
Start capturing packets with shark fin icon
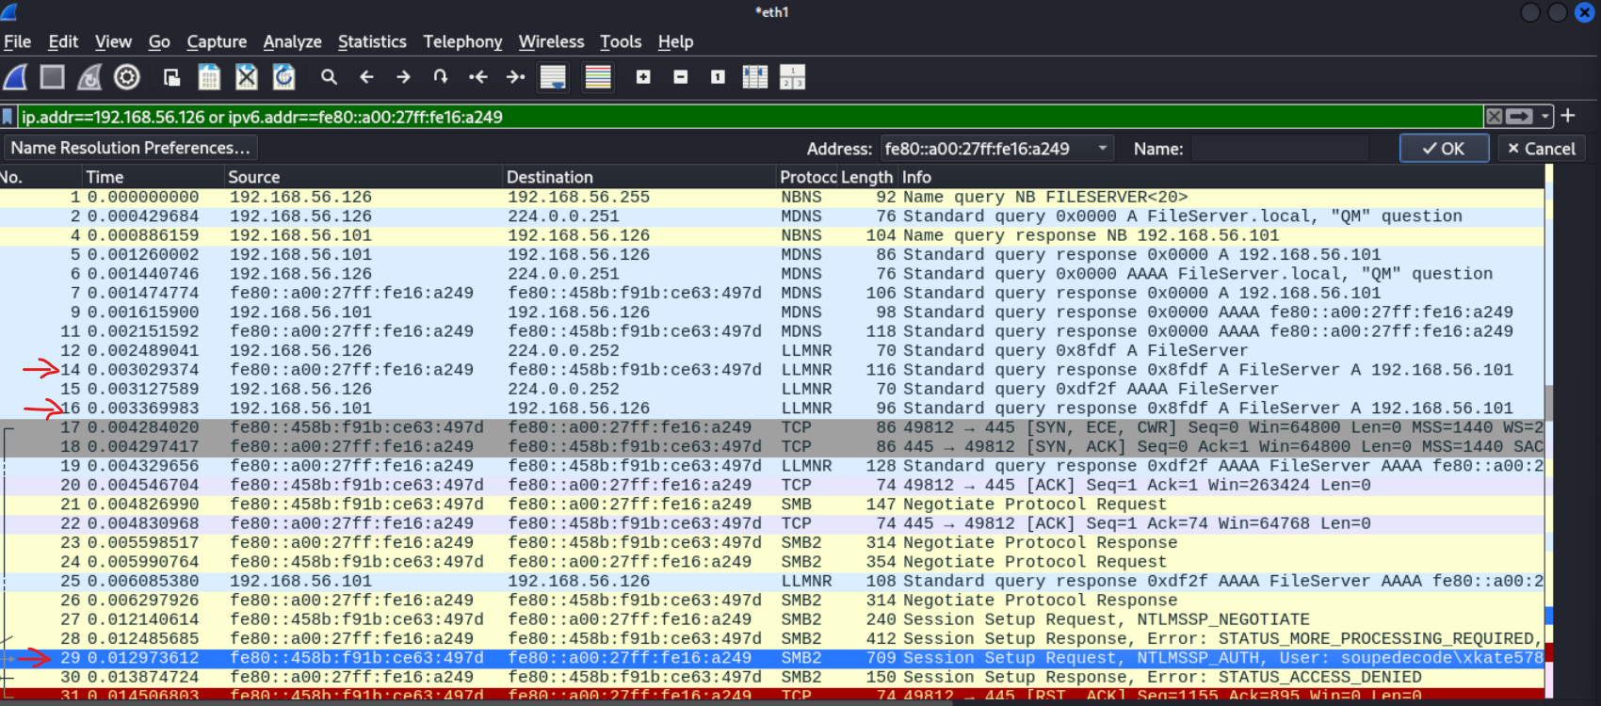coord(15,77)
